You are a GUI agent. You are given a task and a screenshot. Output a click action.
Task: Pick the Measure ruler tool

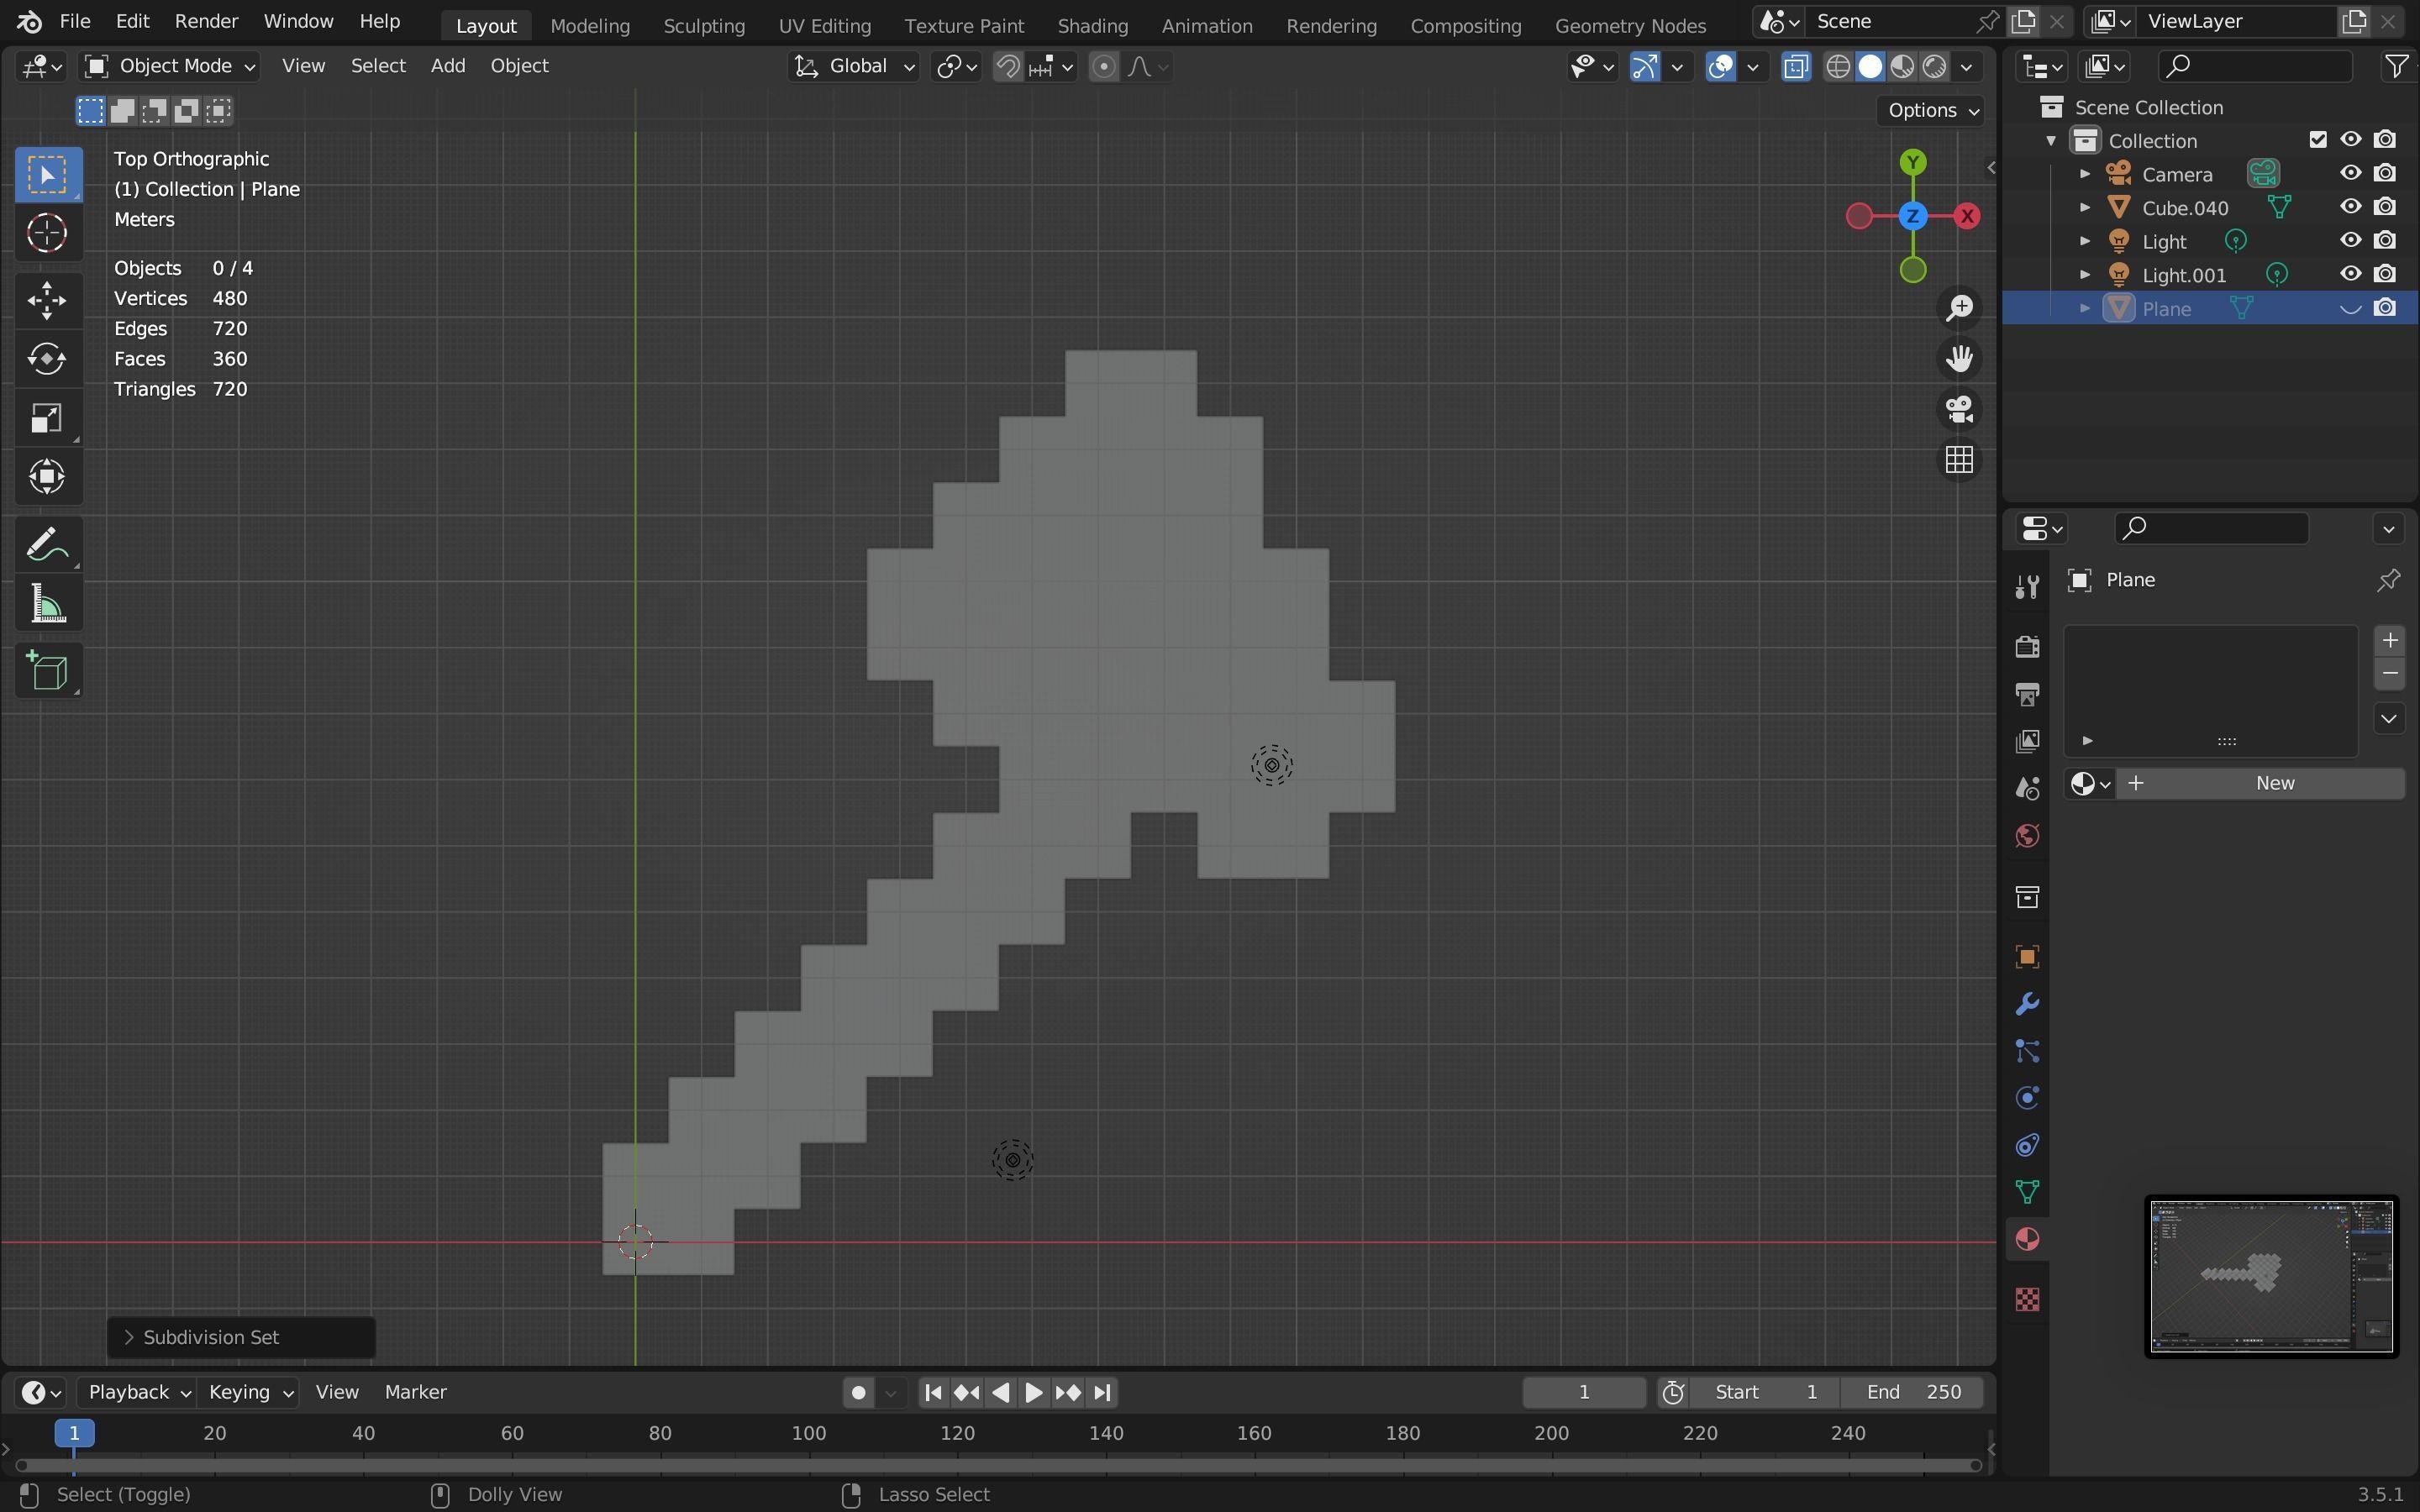47,604
